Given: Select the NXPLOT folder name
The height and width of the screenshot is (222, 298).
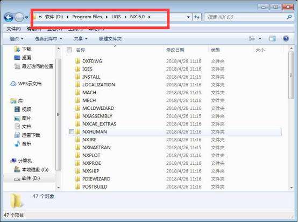Looking at the screenshot, I should point(91,155).
